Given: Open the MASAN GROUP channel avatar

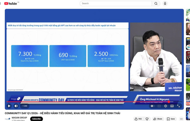Looking at the screenshot, I should tap(7, 119).
